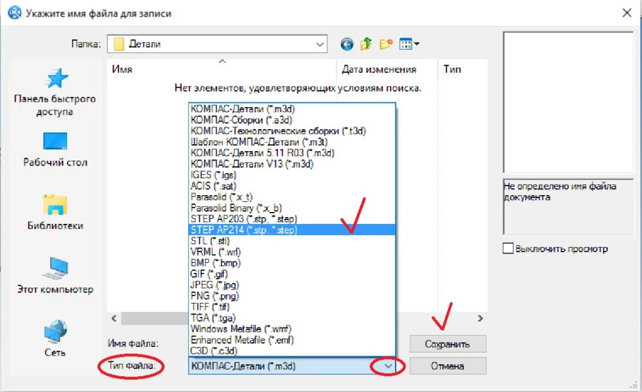Choose TGA (*.tga) file type
The image size is (642, 392).
click(292, 318)
